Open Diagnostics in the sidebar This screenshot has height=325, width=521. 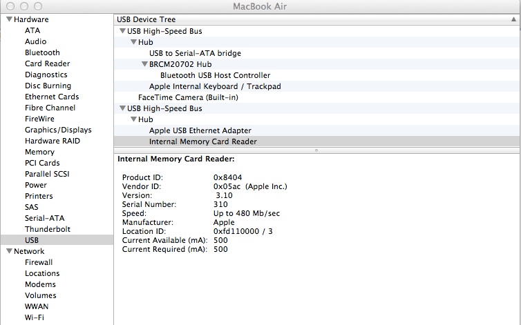[x=46, y=75]
